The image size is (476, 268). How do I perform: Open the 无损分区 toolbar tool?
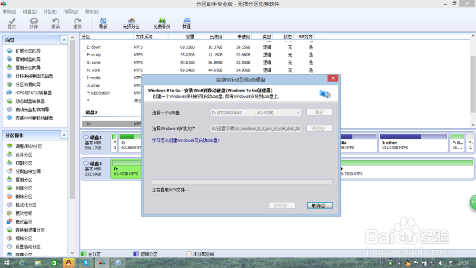pyautogui.click(x=131, y=23)
